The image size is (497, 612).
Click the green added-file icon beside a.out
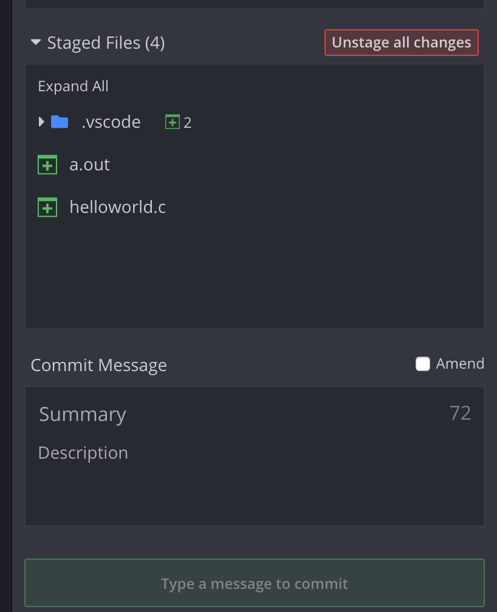[x=47, y=164]
